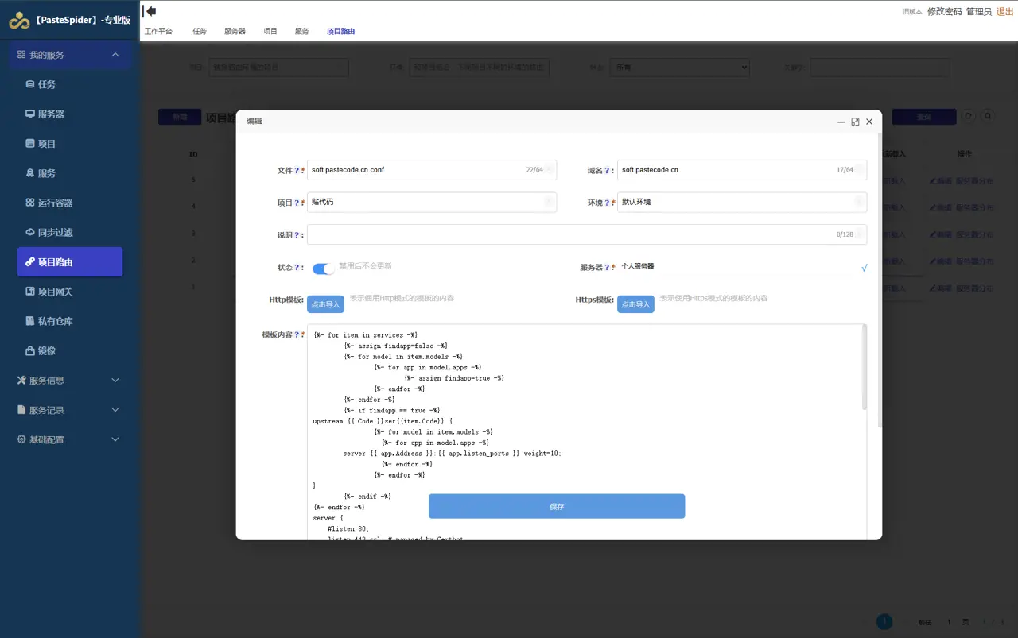Click 点击导入 for Https模板
The image size is (1018, 638).
tap(635, 304)
